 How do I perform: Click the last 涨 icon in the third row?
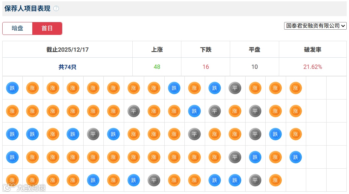[296, 134]
